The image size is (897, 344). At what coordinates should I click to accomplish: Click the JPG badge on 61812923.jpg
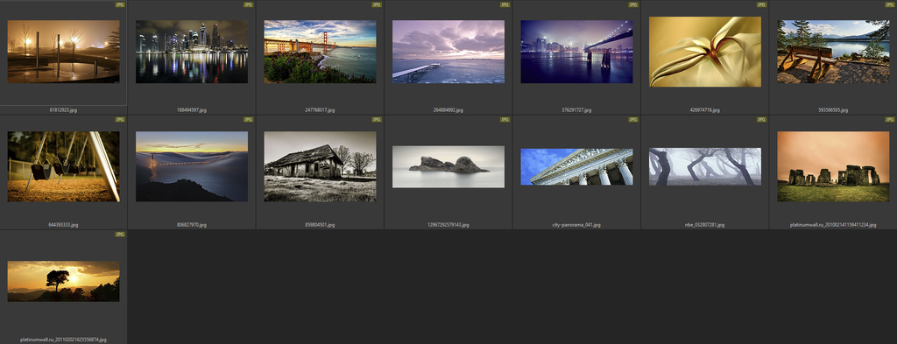120,4
